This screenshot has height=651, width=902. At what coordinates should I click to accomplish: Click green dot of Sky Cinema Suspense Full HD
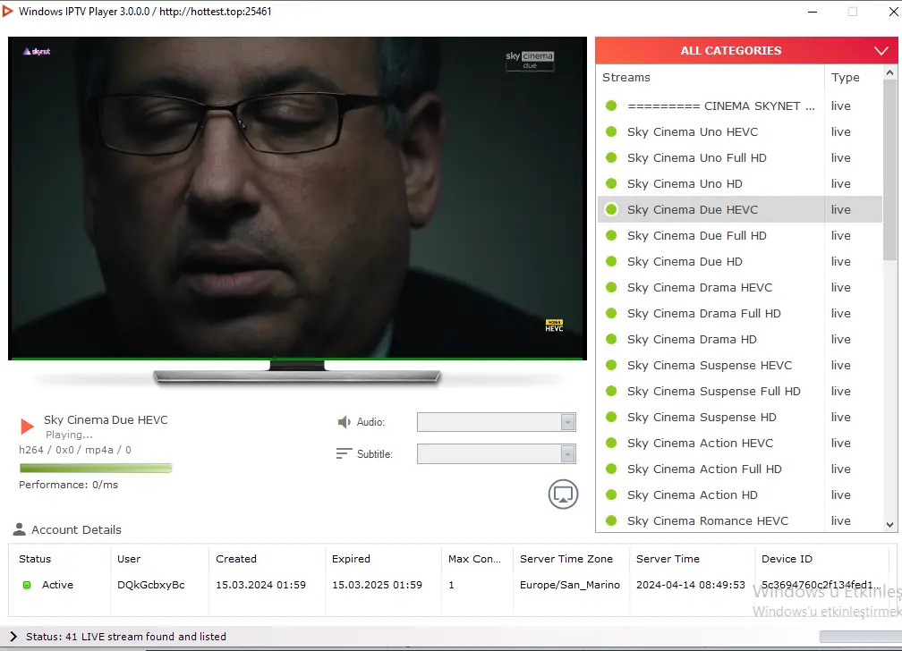tap(611, 391)
